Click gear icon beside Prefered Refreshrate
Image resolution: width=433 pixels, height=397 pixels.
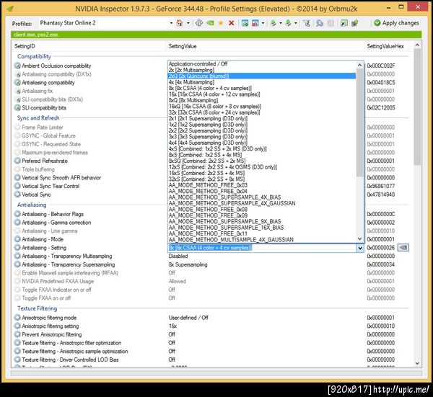pyautogui.click(x=17, y=161)
